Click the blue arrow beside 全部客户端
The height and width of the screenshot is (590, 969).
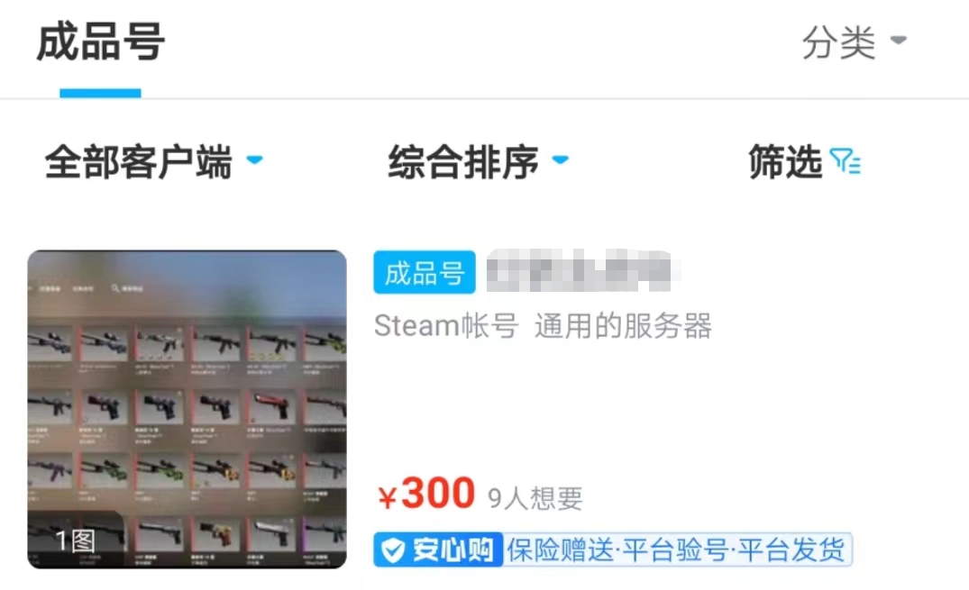click(x=254, y=159)
